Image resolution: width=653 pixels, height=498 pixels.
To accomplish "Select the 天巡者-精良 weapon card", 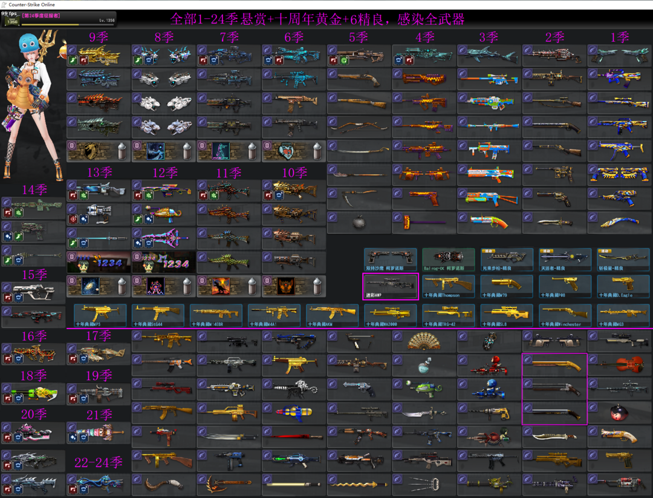I will [x=565, y=260].
